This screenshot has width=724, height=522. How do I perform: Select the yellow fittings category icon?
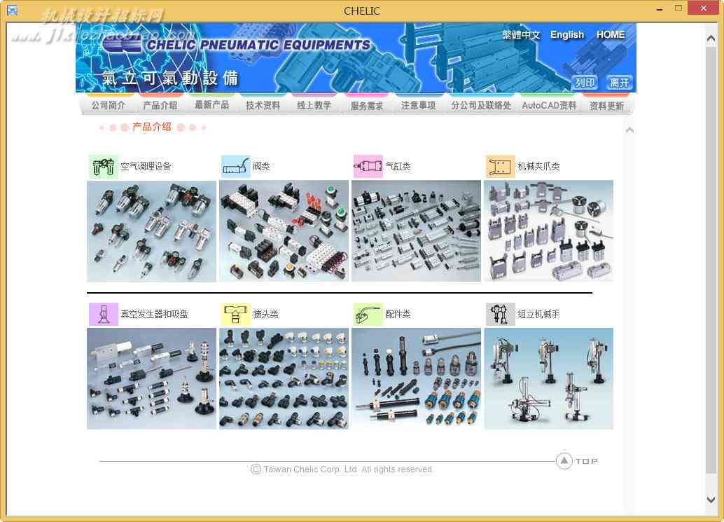[x=236, y=314]
